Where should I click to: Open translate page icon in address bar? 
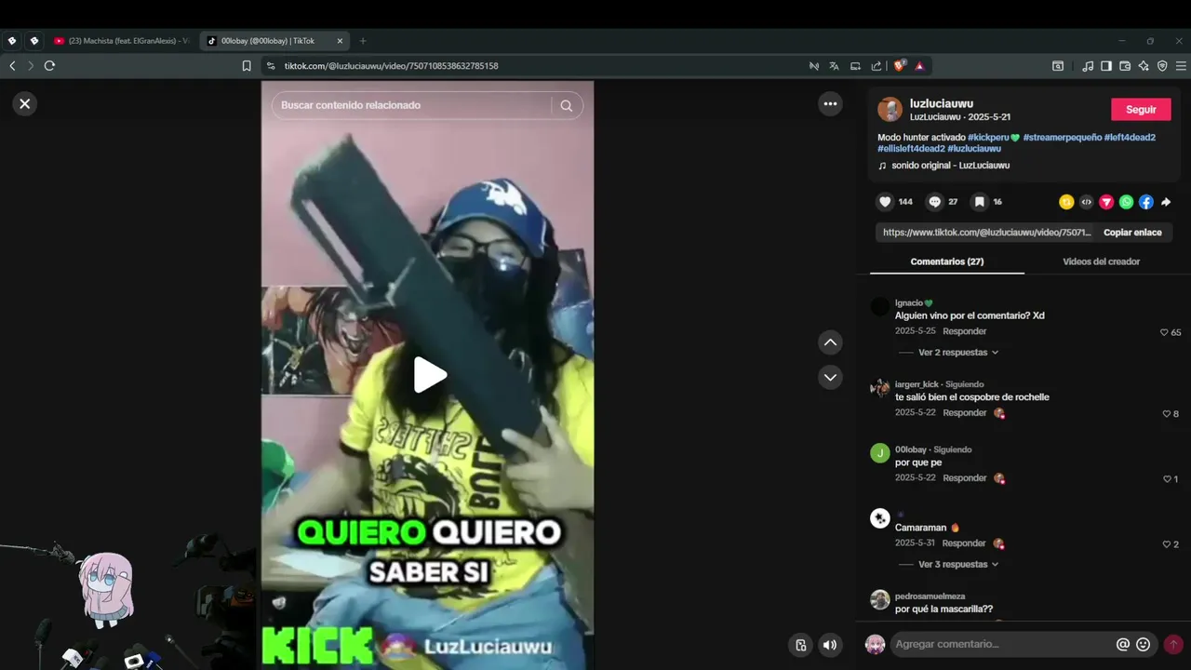coord(834,66)
